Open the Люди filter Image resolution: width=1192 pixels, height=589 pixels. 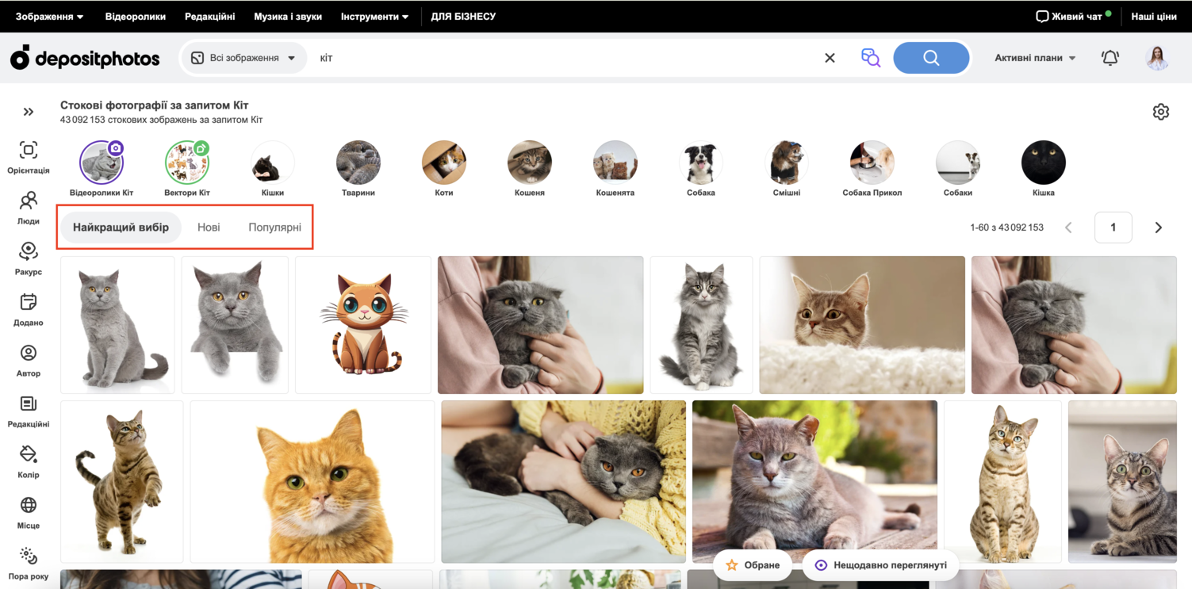(x=29, y=208)
